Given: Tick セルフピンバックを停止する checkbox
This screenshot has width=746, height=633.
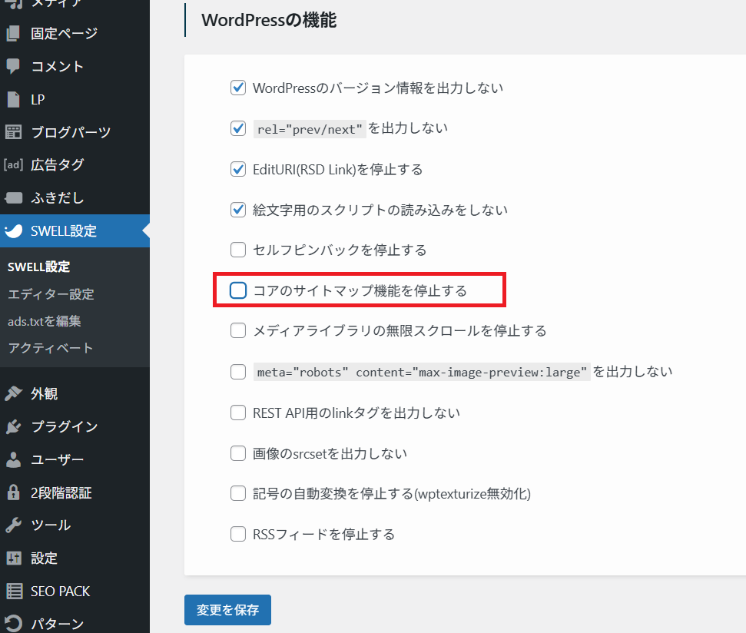Looking at the screenshot, I should coord(238,250).
